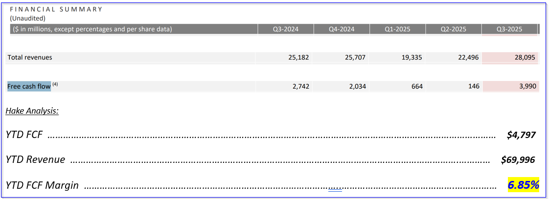
Task: Select the Q4-2024 revenue cell 25,707
Action: coord(354,58)
